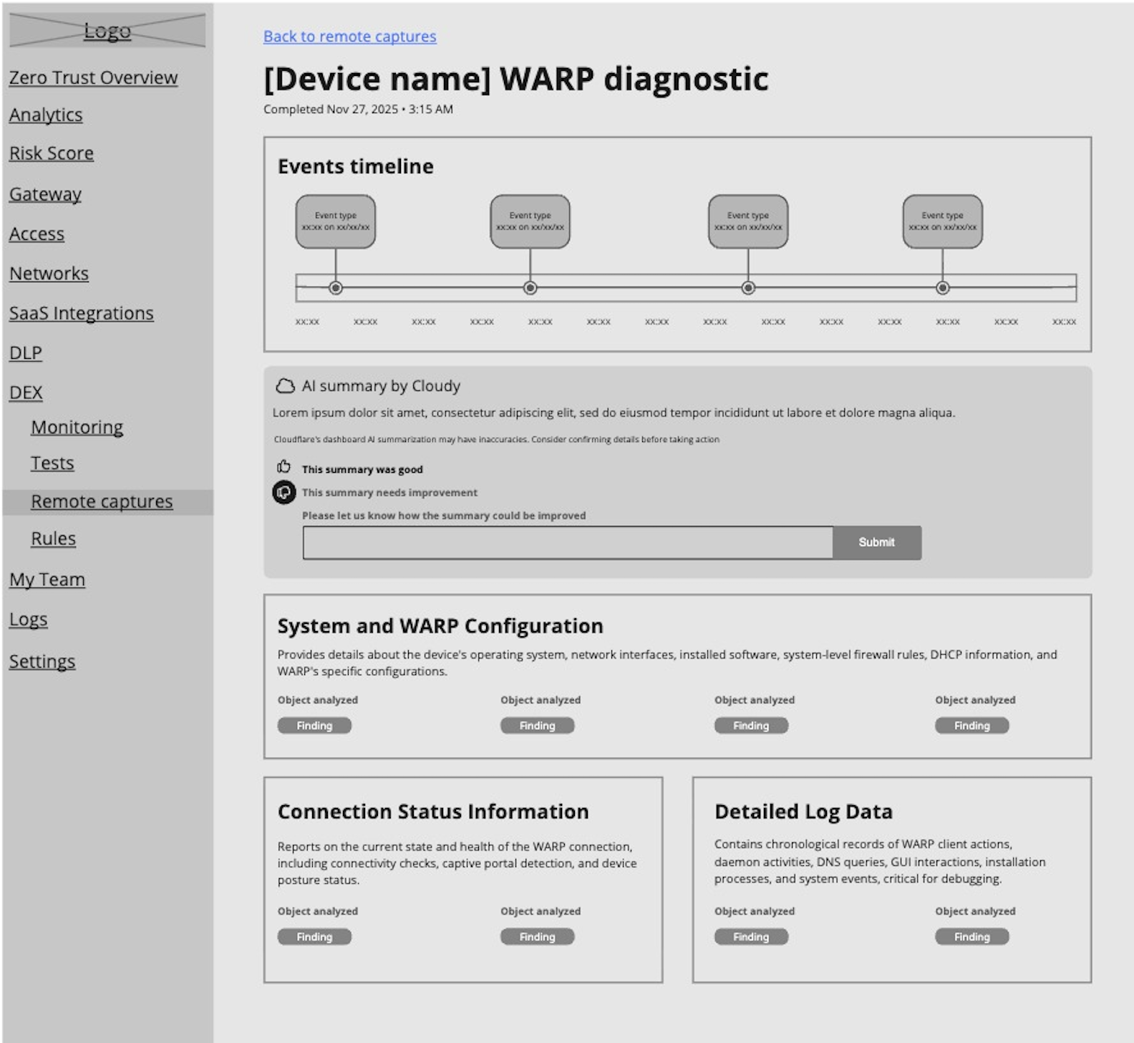This screenshot has width=1134, height=1043.
Task: Click last Finding badge in System and WARP Configuration
Action: tap(971, 726)
